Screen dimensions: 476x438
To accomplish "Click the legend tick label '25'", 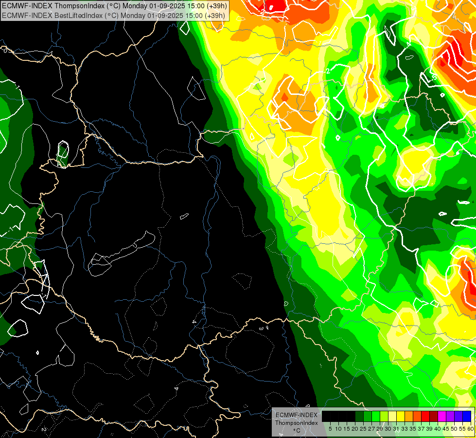I will [x=363, y=429].
